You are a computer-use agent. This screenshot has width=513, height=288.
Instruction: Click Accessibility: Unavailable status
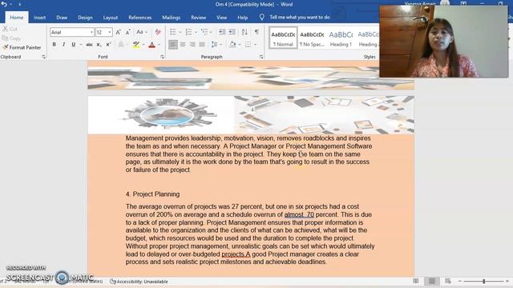click(x=139, y=281)
